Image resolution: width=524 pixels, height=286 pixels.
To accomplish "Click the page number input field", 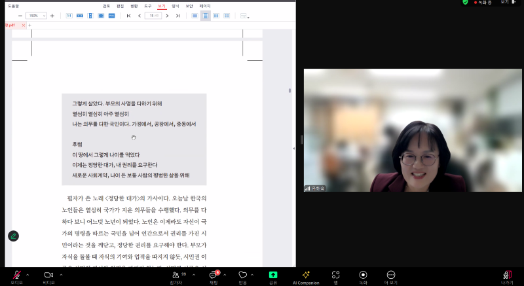I will 152,16.
